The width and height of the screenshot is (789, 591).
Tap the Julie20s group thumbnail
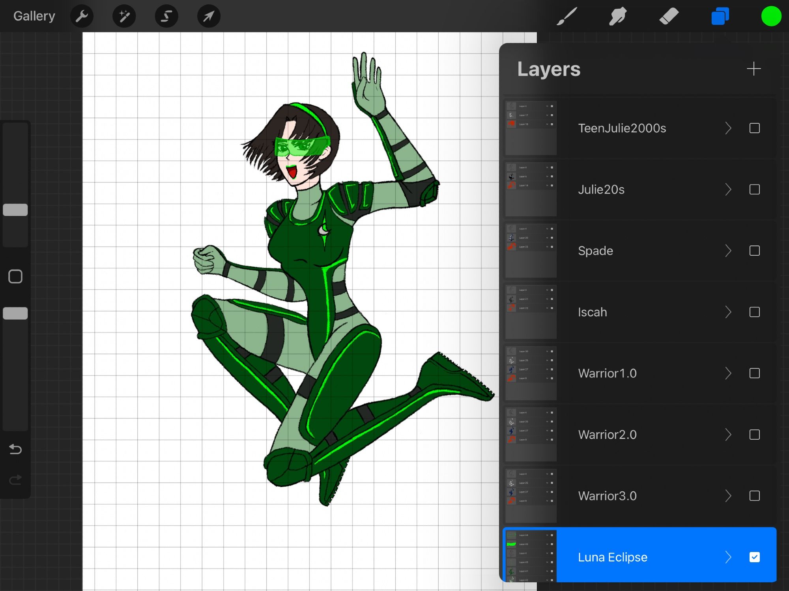pyautogui.click(x=531, y=190)
